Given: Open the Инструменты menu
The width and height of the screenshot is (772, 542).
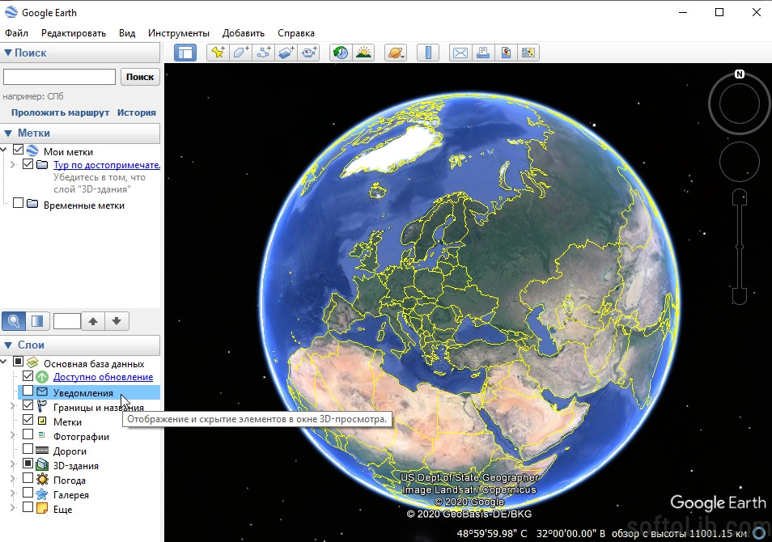Looking at the screenshot, I should [179, 33].
